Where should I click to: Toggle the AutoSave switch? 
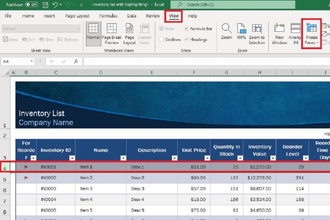click(x=31, y=5)
